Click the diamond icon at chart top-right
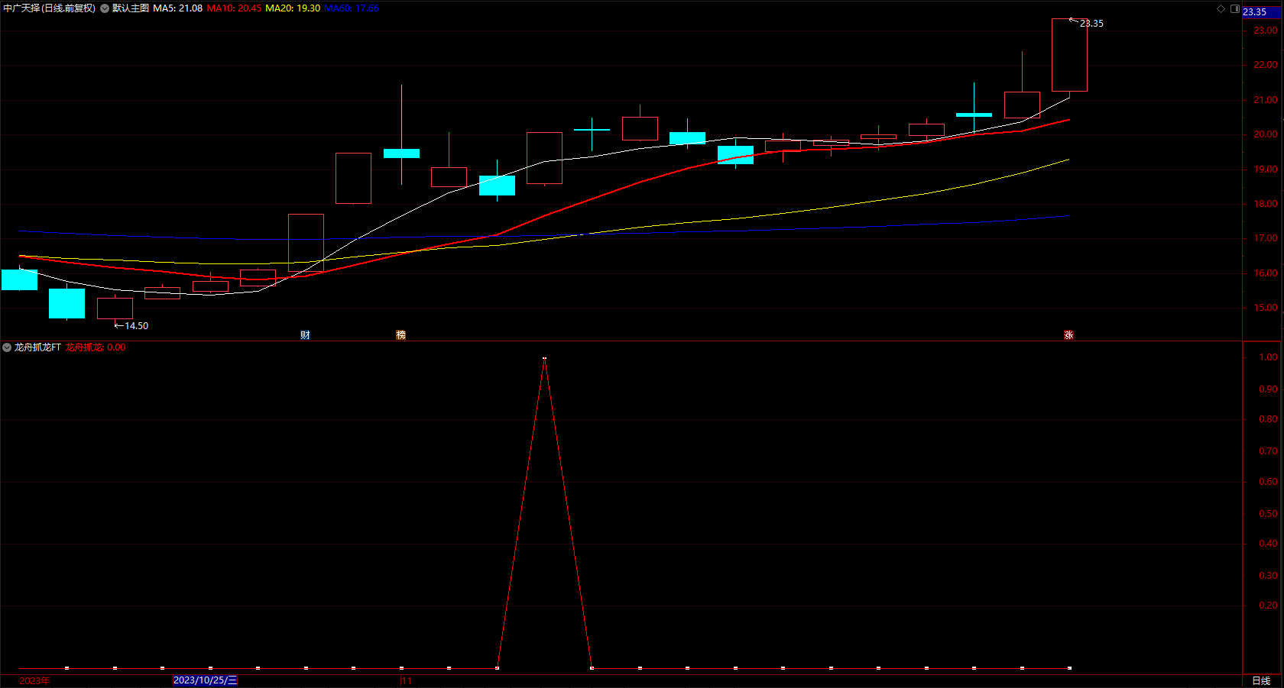This screenshot has width=1284, height=688. pos(1221,8)
